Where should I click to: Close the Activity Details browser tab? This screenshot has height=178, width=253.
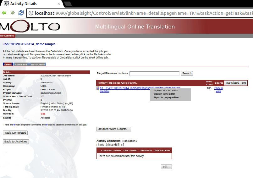pos(59,4)
